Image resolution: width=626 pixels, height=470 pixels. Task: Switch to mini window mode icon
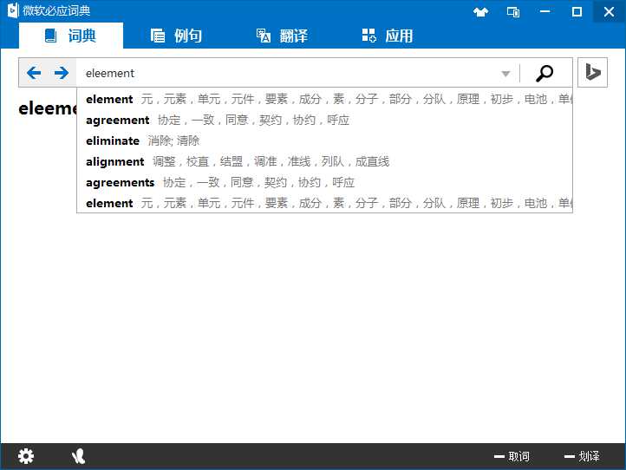tap(513, 12)
